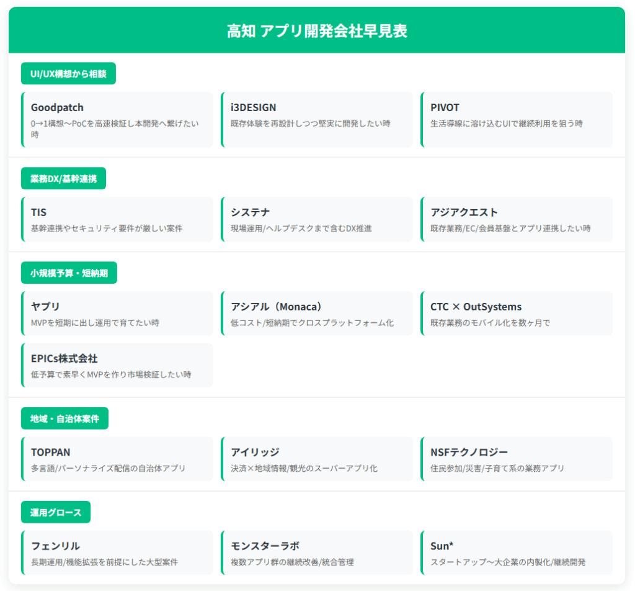Click description 決済×地域情報/観光のスーパーアプリ化

[304, 469]
